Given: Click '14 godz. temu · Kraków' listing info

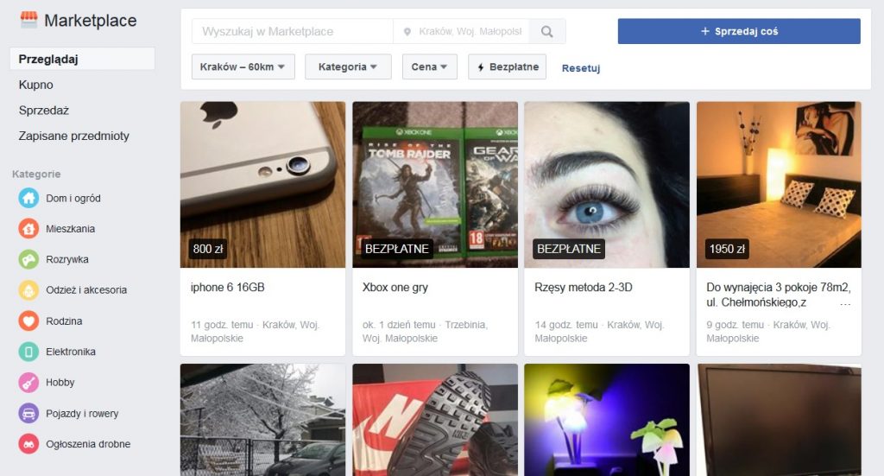Looking at the screenshot, I should 599,332.
